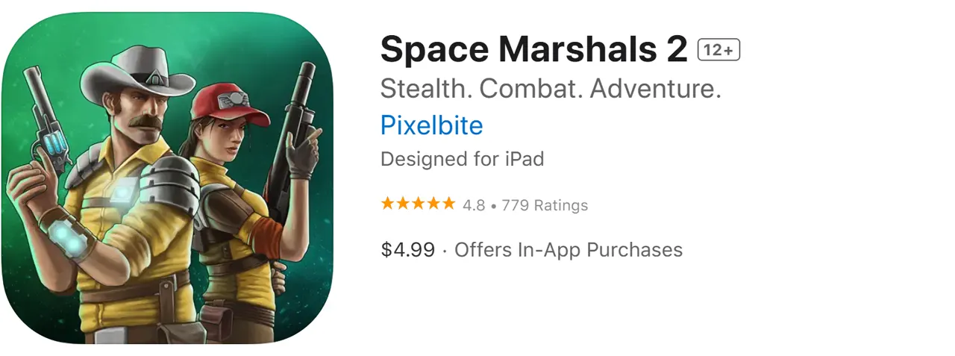
Task: Click the 4.8 rating score
Action: (474, 205)
